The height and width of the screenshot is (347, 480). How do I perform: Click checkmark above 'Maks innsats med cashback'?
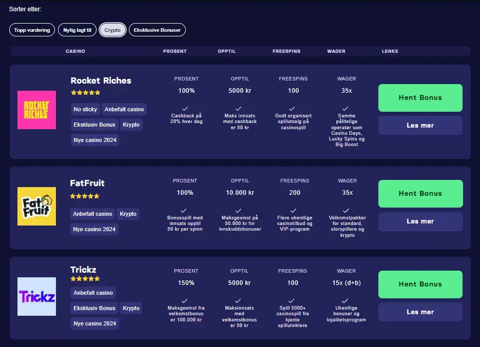point(239,109)
